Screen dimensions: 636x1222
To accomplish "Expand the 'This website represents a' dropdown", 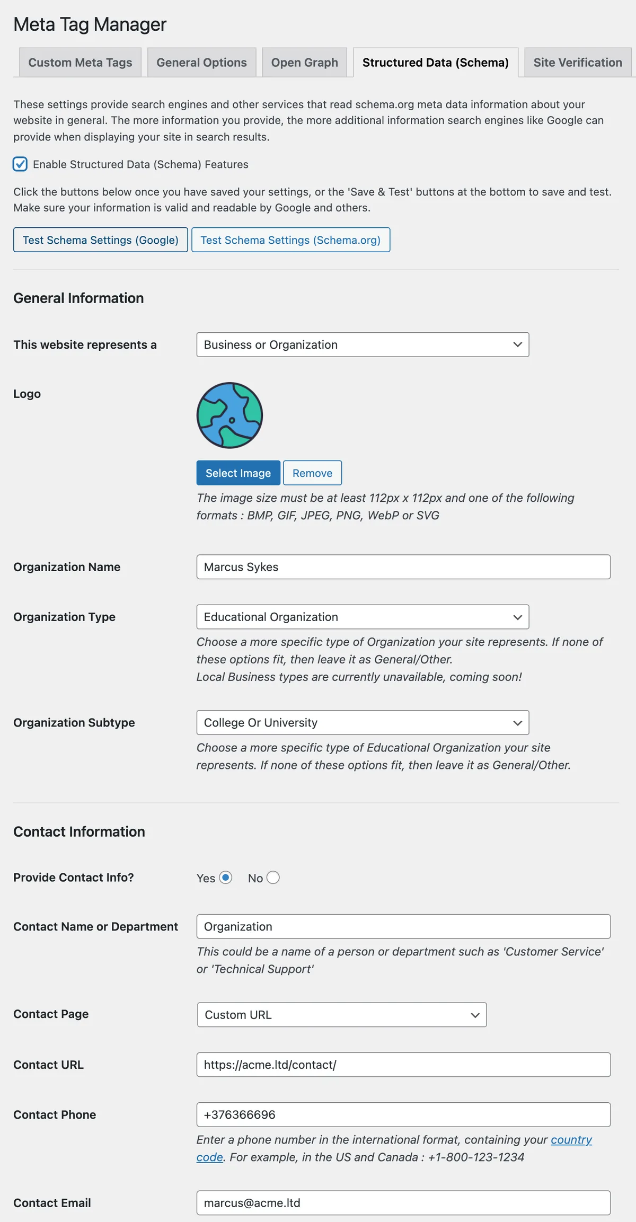I will [x=363, y=344].
